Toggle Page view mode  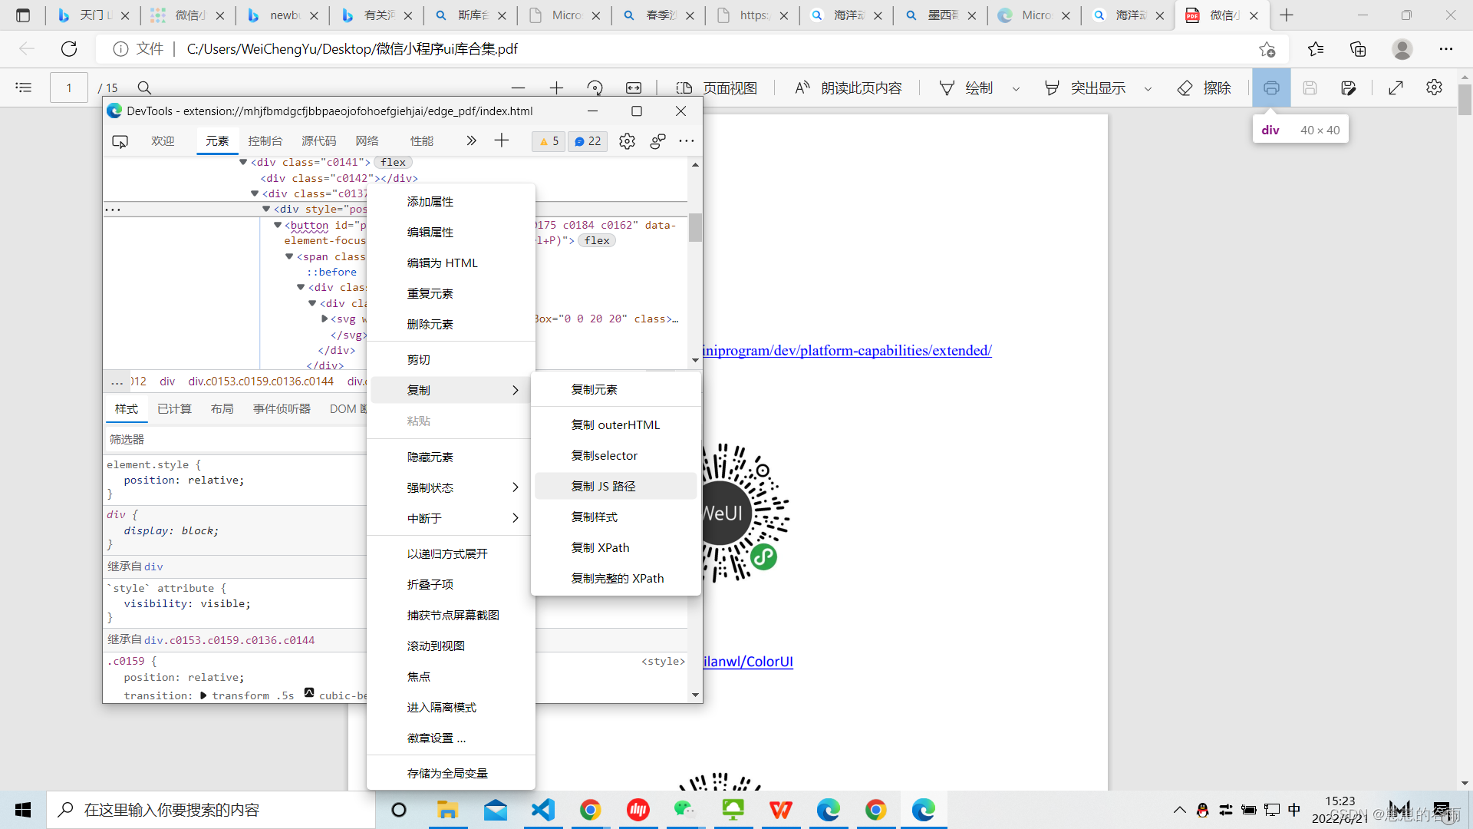[x=717, y=88]
